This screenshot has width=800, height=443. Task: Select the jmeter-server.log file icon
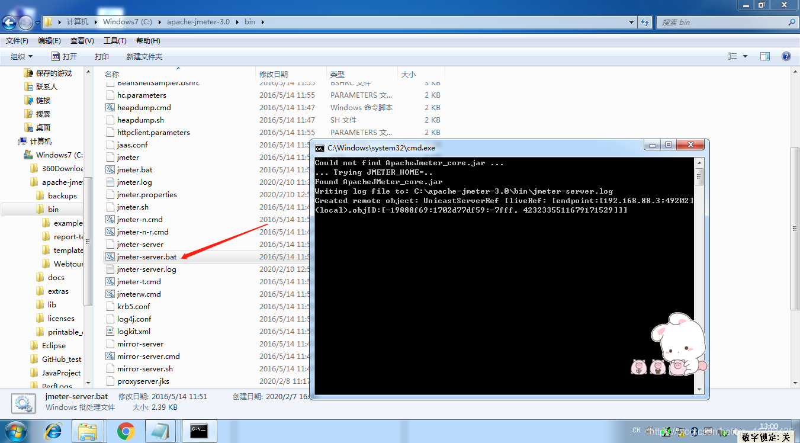[110, 269]
